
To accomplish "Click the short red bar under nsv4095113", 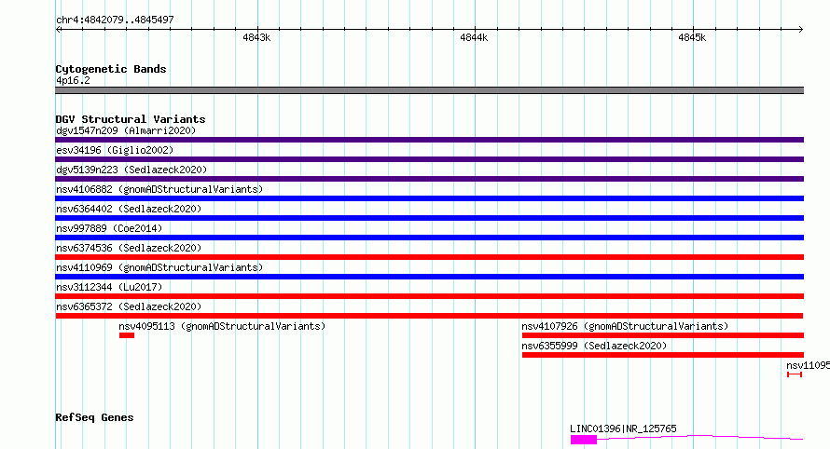I will pos(127,335).
